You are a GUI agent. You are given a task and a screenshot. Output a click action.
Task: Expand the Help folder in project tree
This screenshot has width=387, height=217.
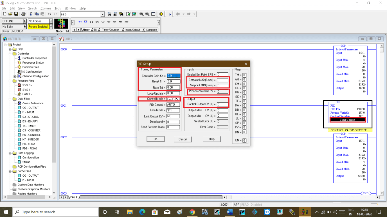click(10, 49)
